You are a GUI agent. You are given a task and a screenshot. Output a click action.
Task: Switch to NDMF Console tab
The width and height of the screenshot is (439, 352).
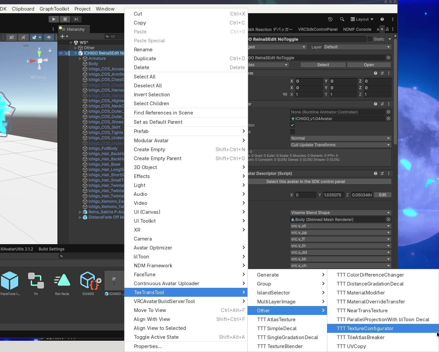[357, 29]
